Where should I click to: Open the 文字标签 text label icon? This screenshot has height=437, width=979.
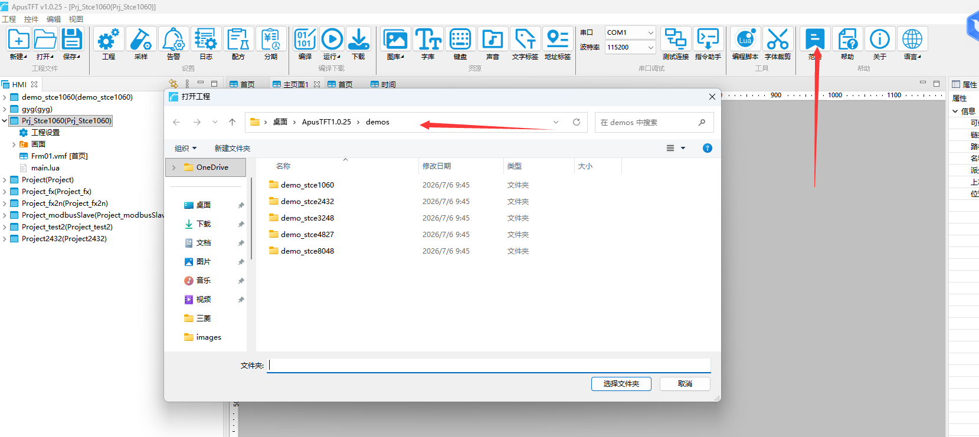click(525, 40)
